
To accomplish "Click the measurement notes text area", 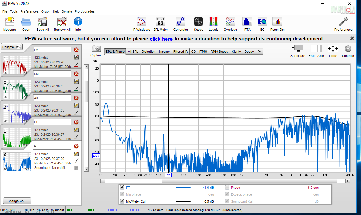I will pos(42,184).
